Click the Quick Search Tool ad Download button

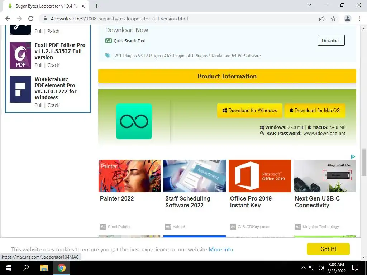[331, 40]
